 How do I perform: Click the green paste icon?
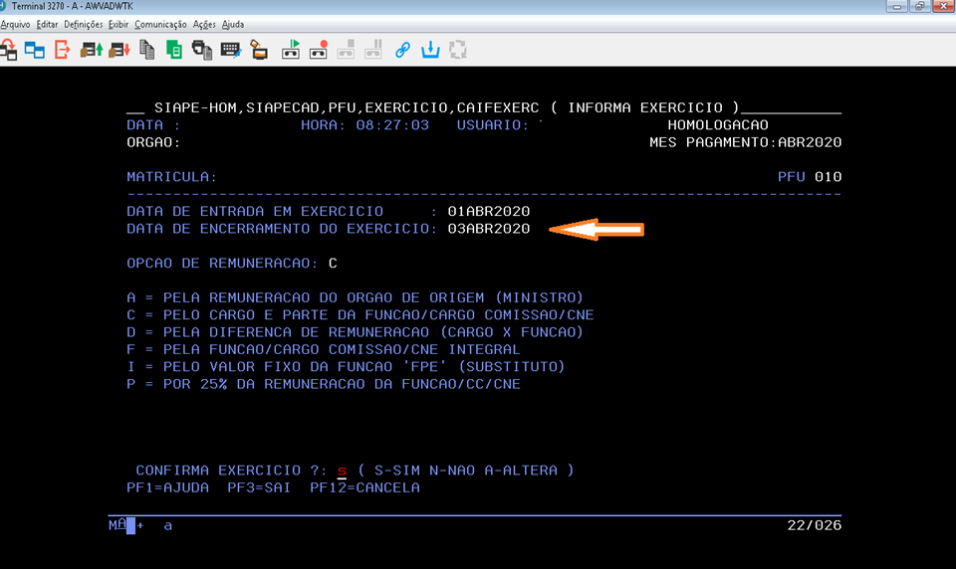(x=174, y=50)
